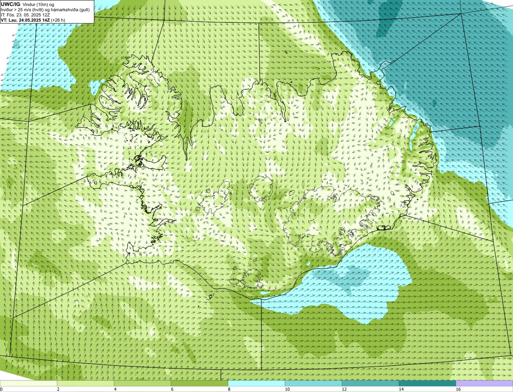513x392 pixels.
Task: Click the light green 2–4 m/s legend swatch
Action: 85,384
